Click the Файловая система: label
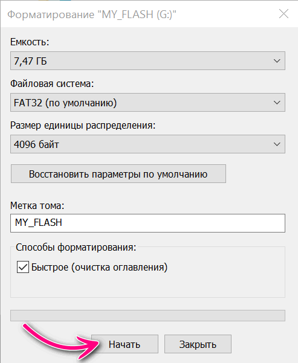 tap(52, 83)
